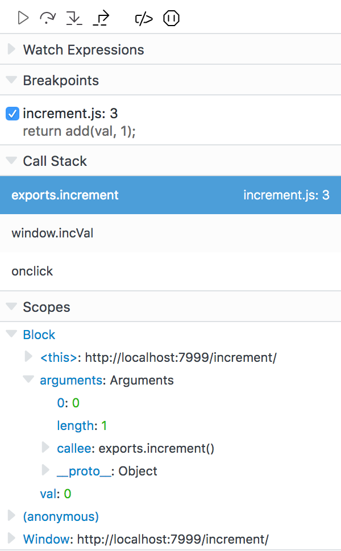Collapse the arguments Arguments entry

pos(28,380)
